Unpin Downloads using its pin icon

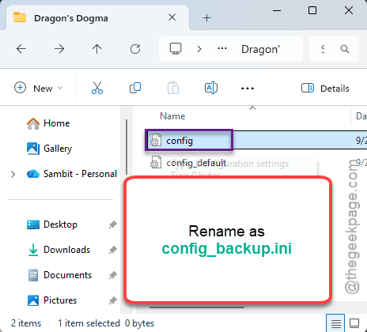pyautogui.click(x=113, y=250)
